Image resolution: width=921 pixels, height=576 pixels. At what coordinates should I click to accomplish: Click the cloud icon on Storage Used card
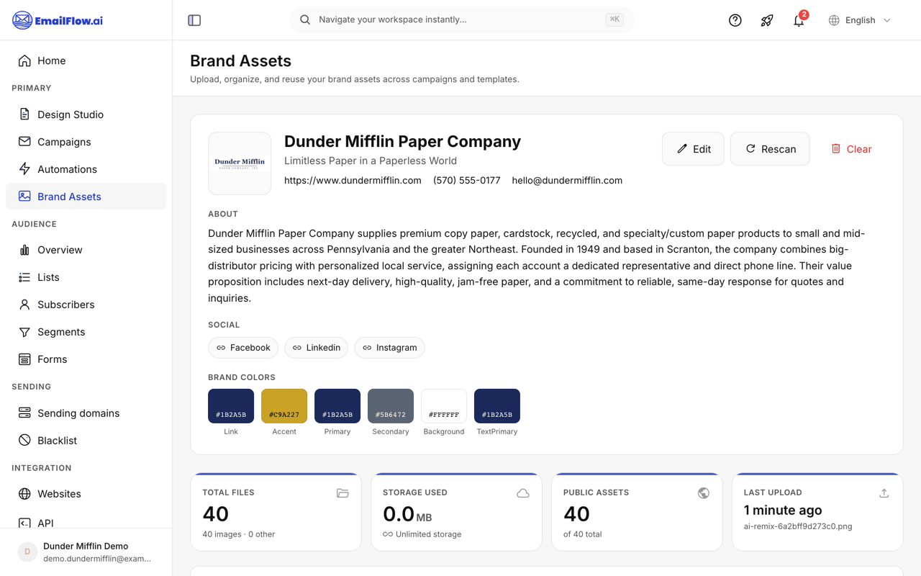(523, 493)
